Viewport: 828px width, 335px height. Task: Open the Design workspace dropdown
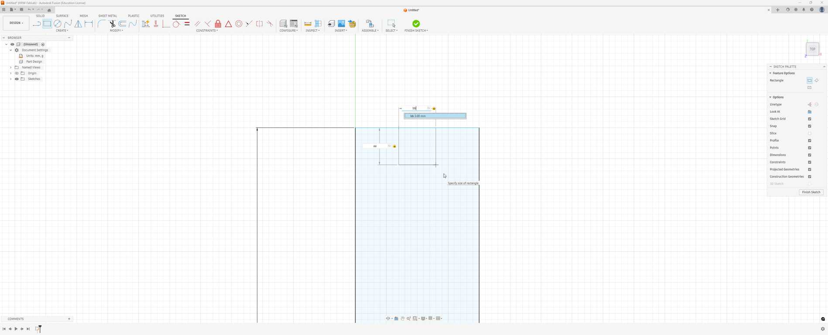[x=16, y=23]
